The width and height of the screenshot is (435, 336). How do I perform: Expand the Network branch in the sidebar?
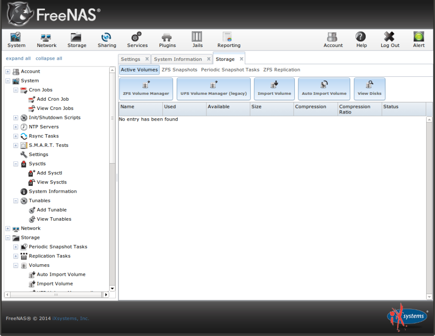pyautogui.click(x=8, y=228)
